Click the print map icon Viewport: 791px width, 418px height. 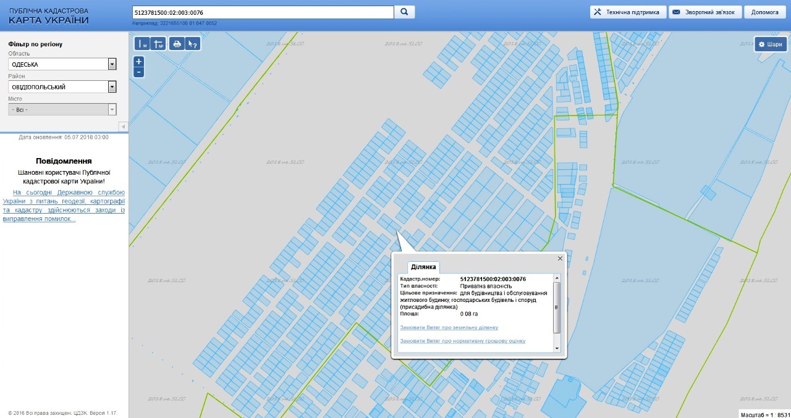pos(177,44)
